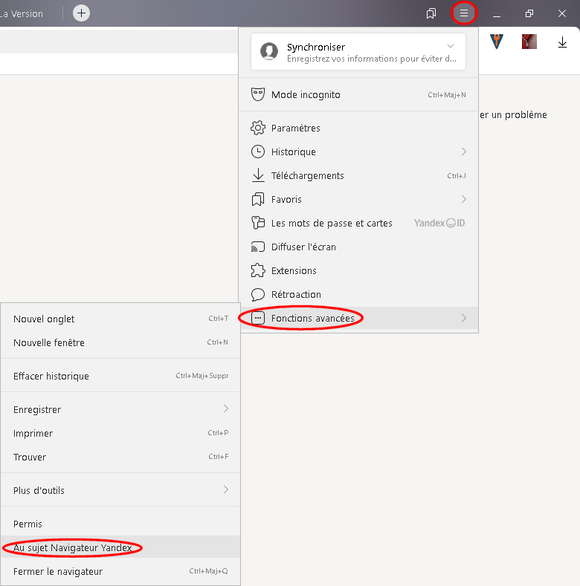
Task: Expand the Plus d'outils submenu arrow
Action: [226, 489]
